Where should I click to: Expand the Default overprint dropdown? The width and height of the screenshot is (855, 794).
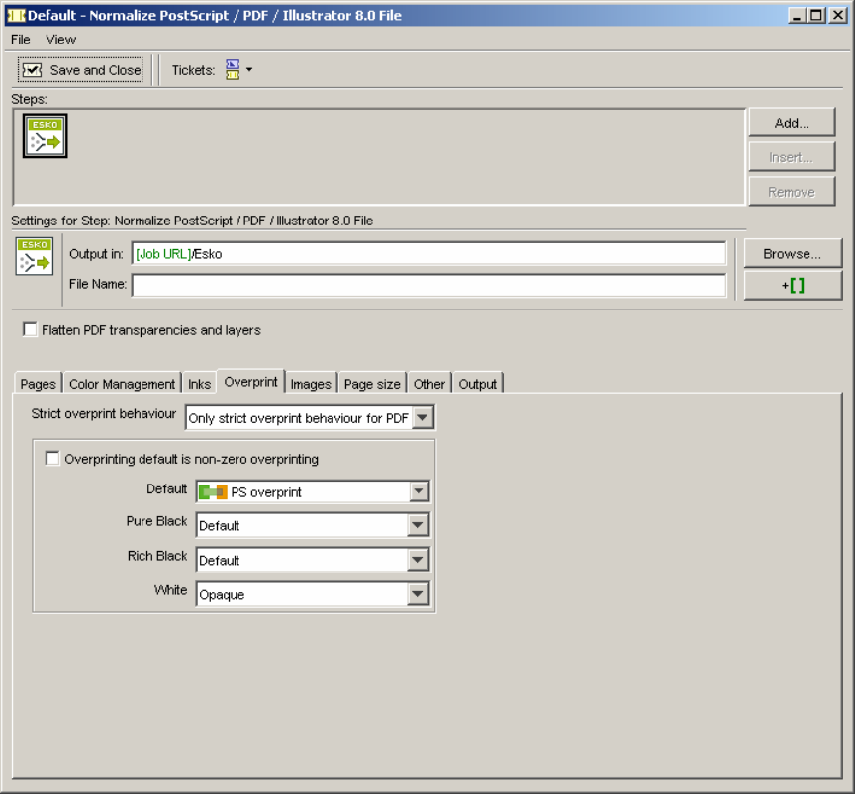pyautogui.click(x=419, y=491)
